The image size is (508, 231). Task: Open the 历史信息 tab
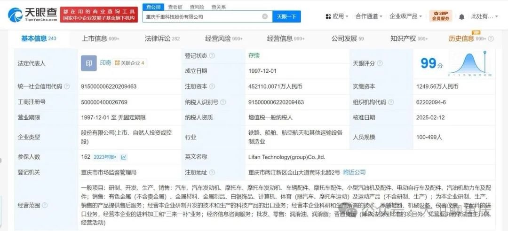[x=467, y=39]
